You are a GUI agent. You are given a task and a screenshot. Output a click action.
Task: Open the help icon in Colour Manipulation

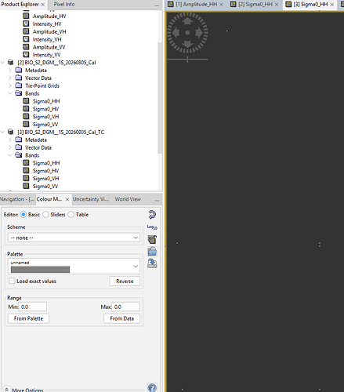152,388
